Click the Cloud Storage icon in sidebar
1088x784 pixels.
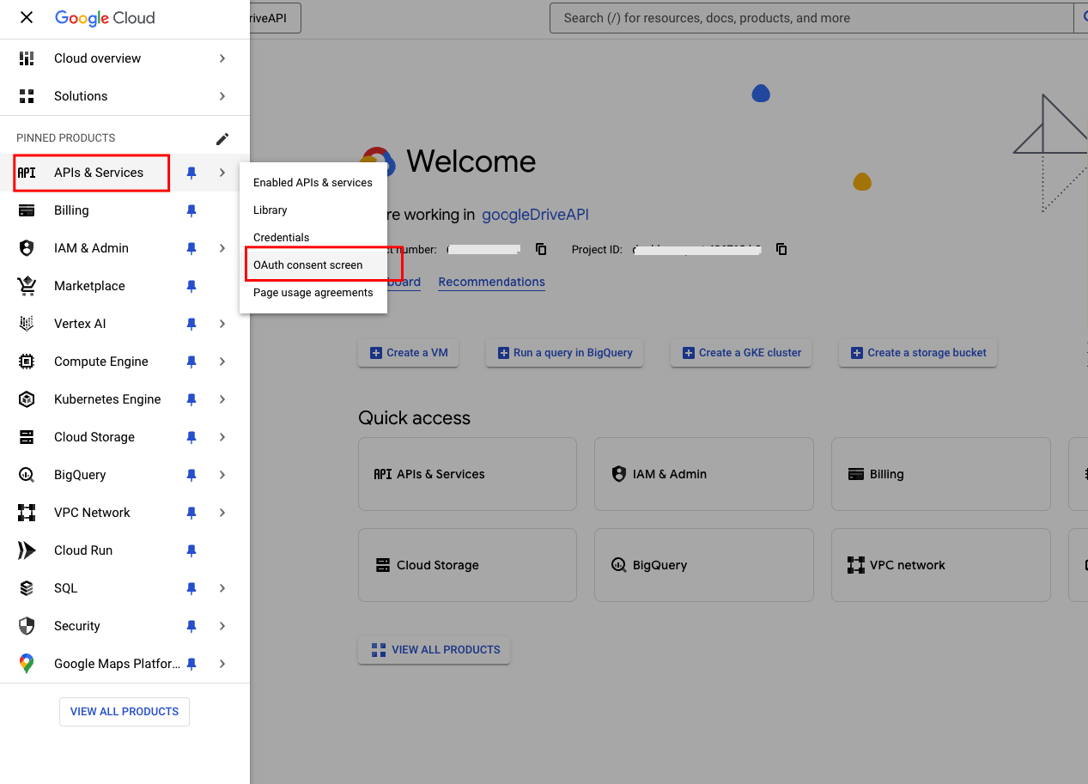coord(27,437)
